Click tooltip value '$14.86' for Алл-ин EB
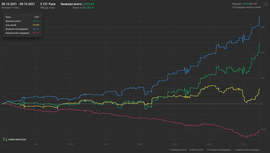This screenshot has width=270, height=153. (x=36, y=25)
